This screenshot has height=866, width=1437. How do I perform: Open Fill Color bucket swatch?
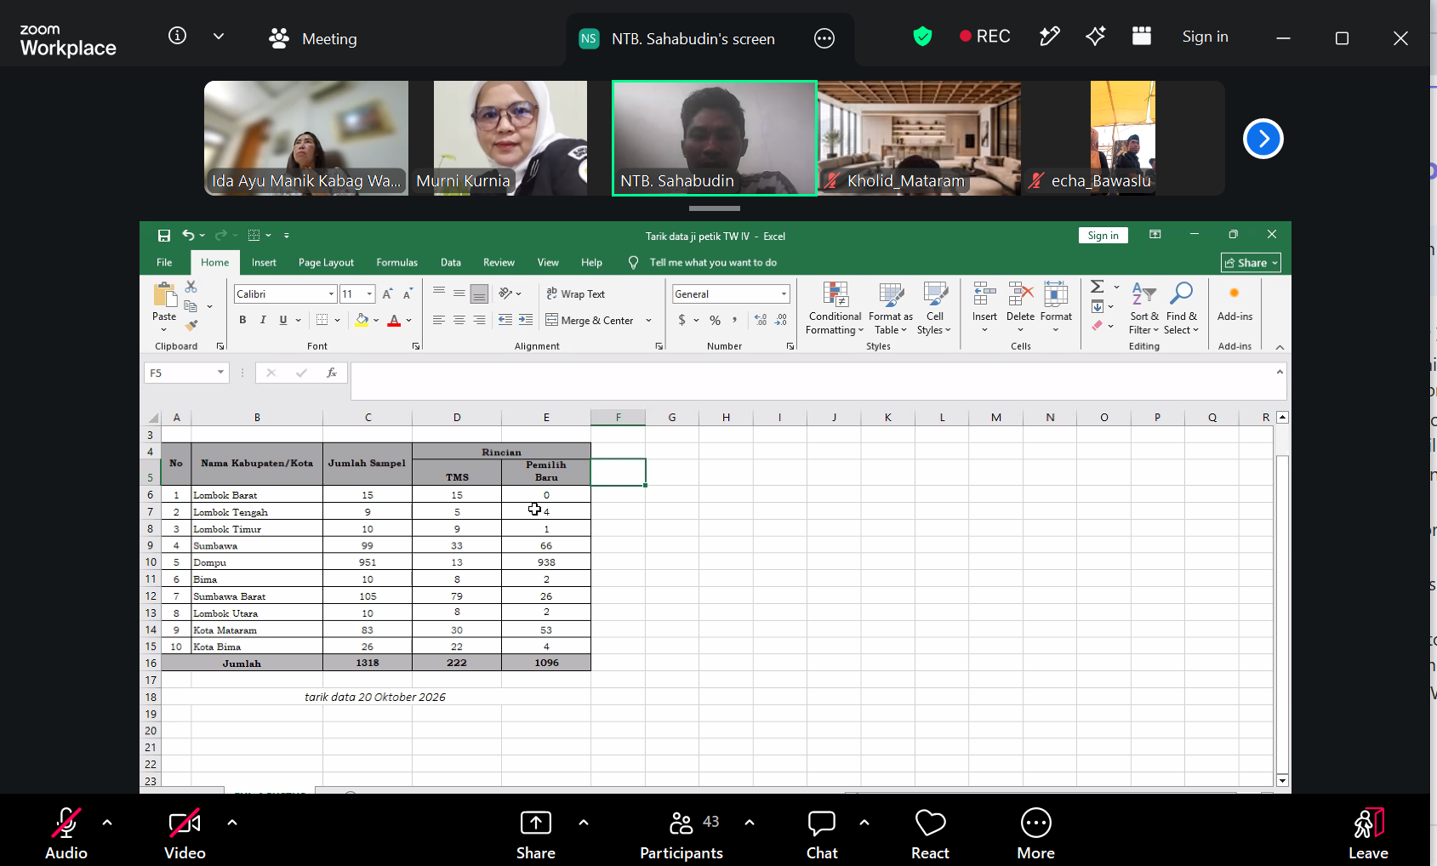coord(362,320)
